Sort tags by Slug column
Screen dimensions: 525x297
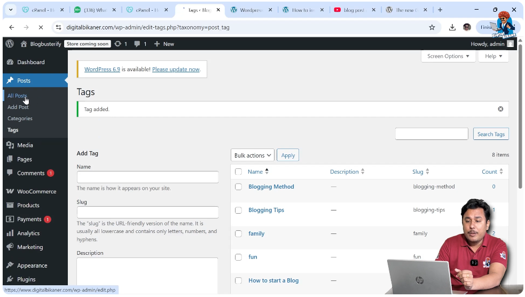point(420,172)
